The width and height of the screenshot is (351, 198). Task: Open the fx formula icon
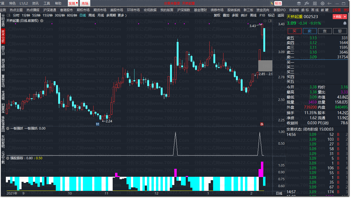tap(307, 3)
